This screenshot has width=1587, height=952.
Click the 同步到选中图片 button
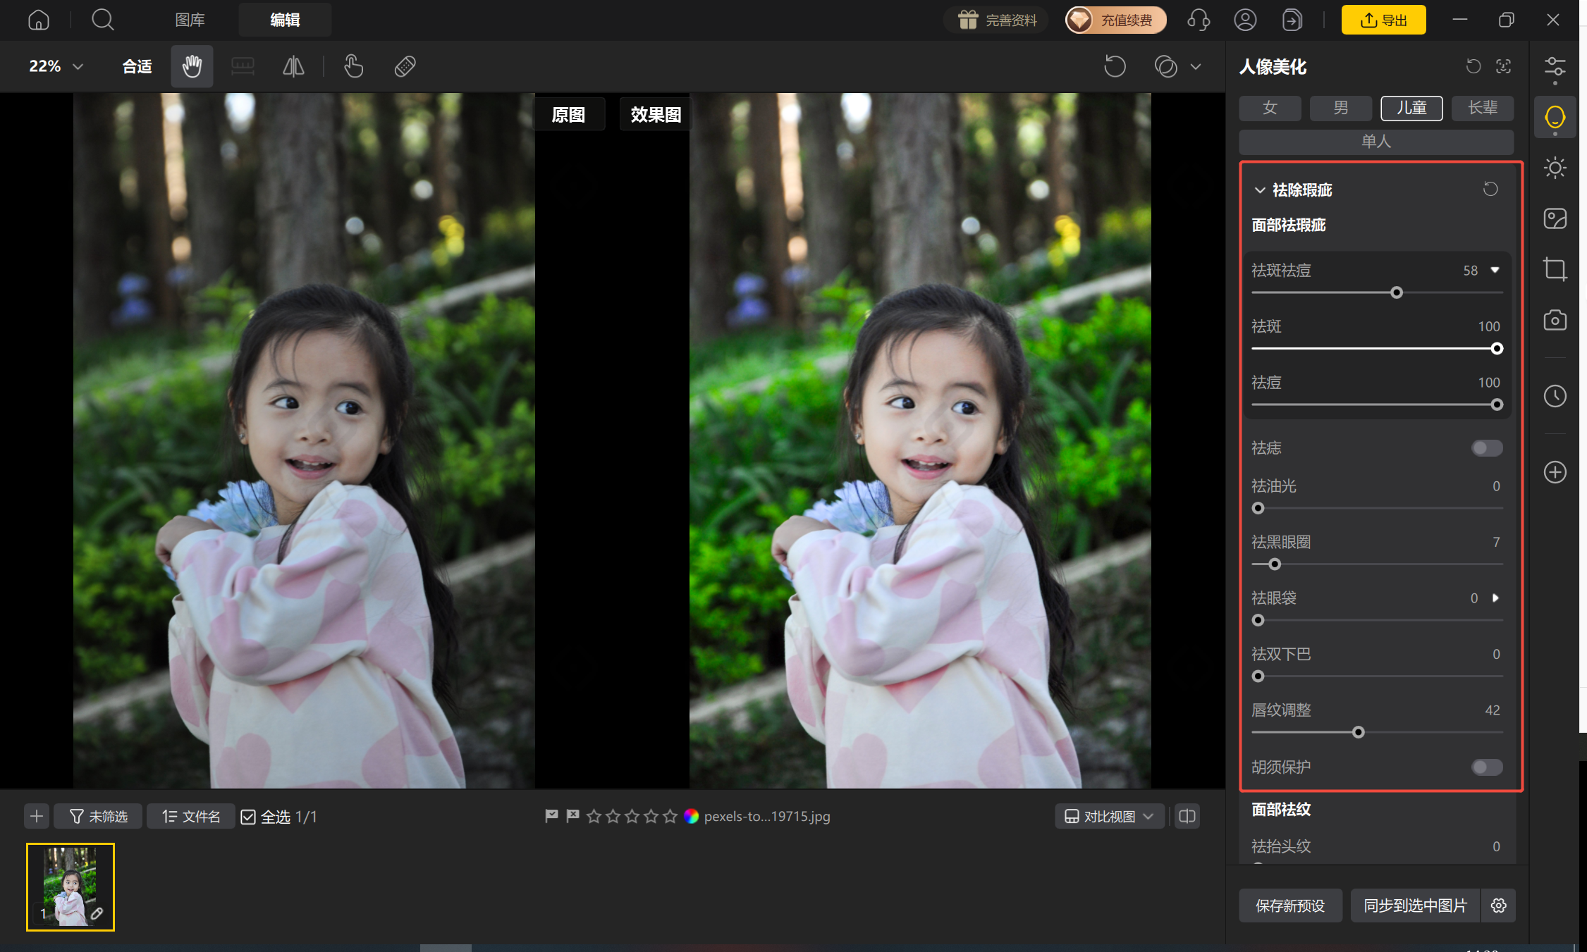(1415, 905)
